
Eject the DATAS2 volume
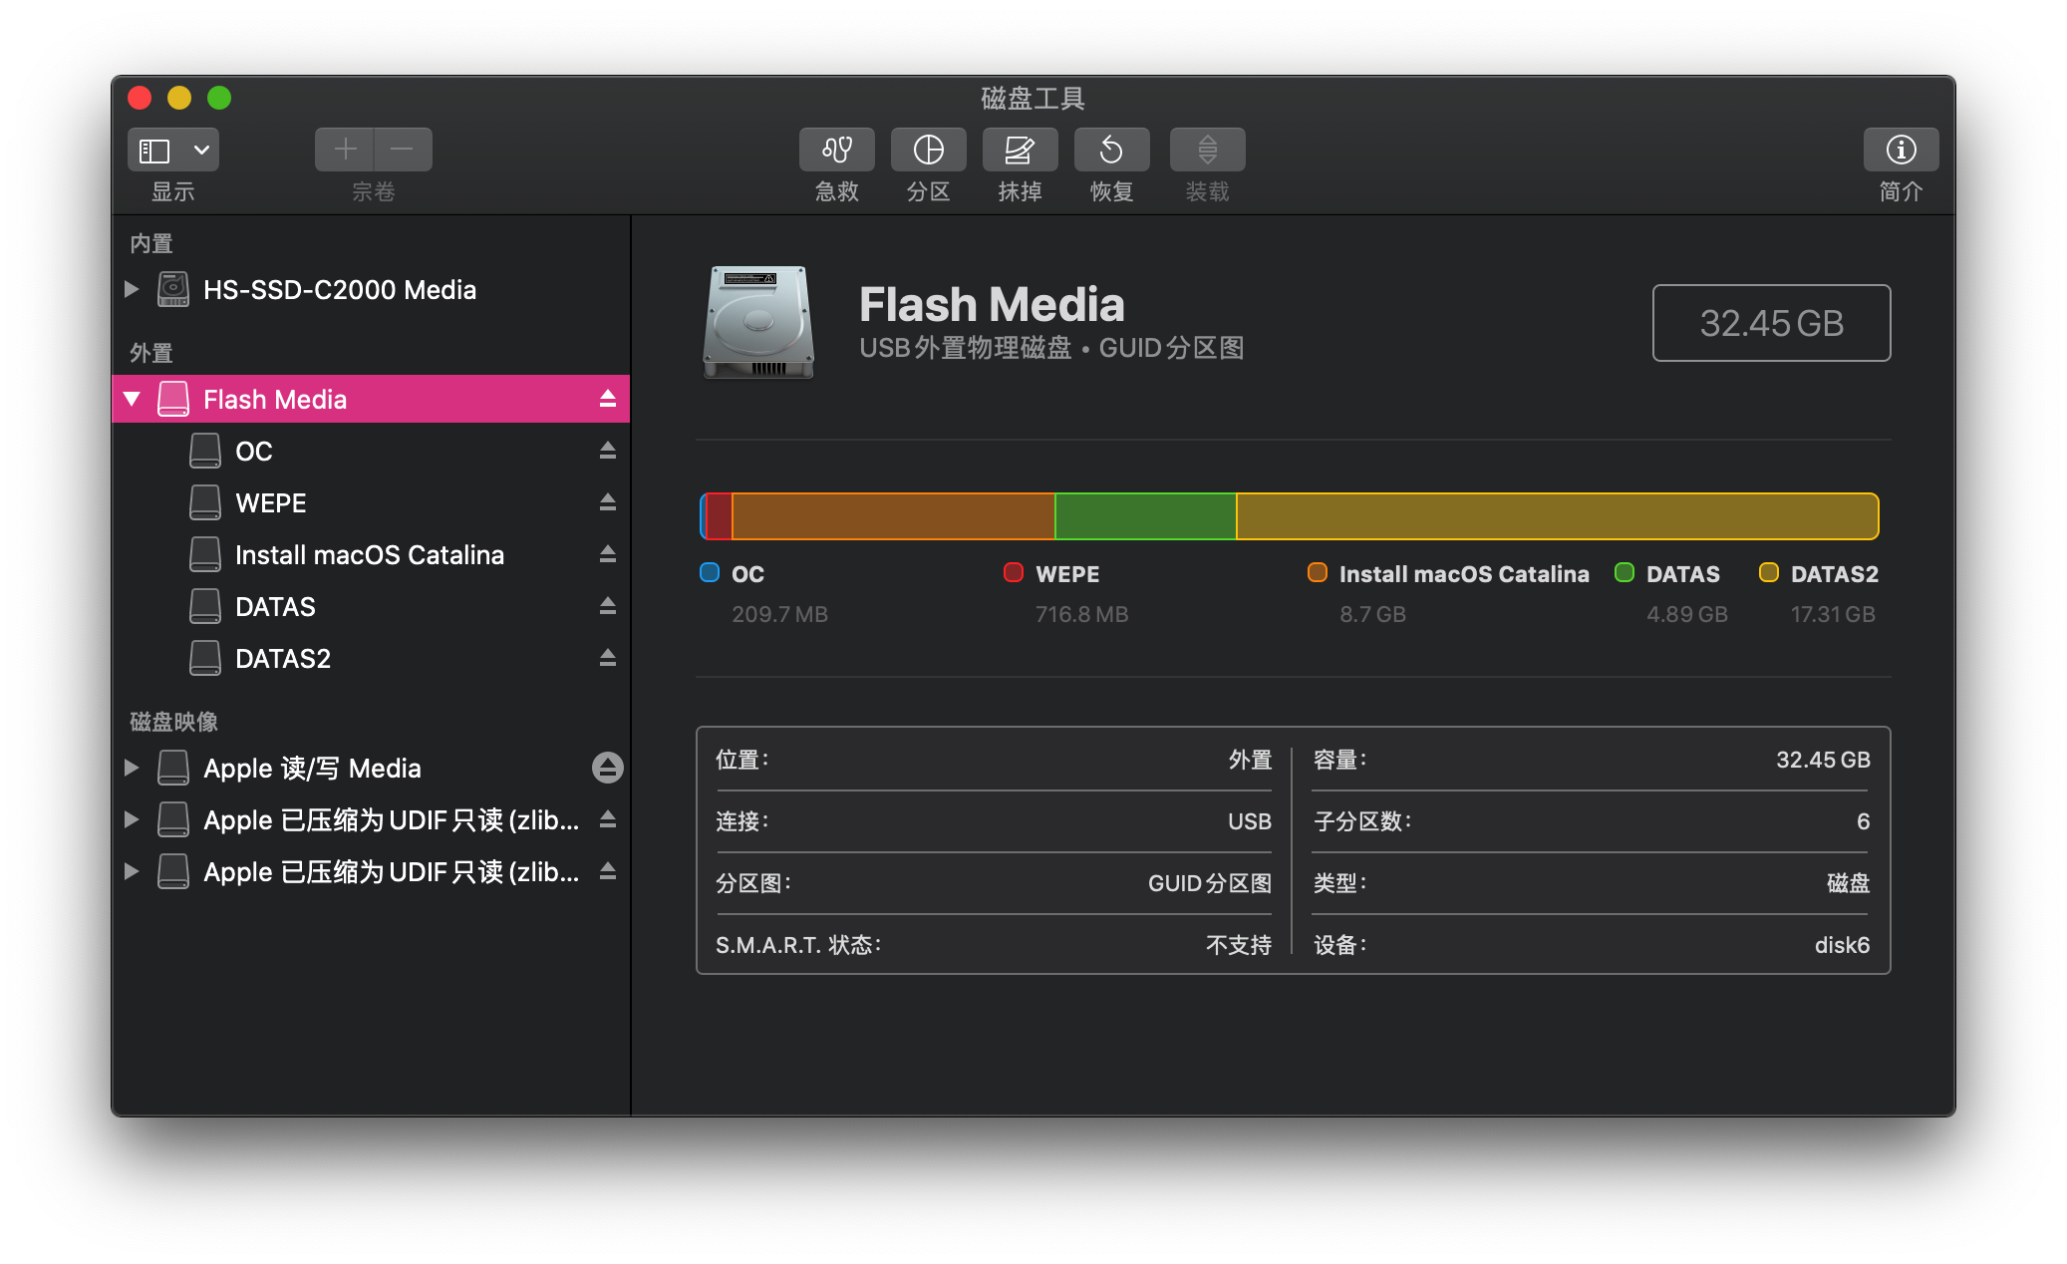tap(608, 658)
